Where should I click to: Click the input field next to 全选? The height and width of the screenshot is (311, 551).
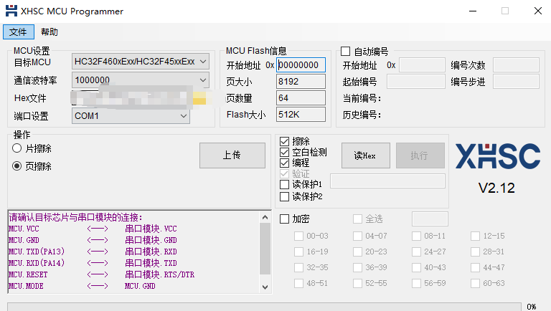point(430,219)
